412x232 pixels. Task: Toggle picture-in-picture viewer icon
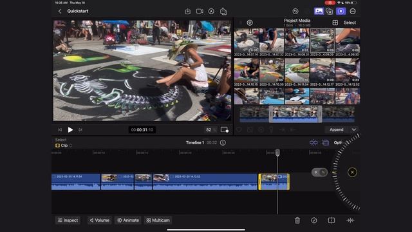(225, 130)
